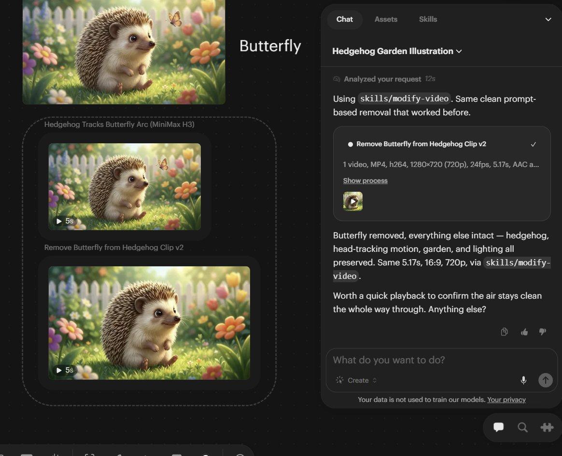The width and height of the screenshot is (562, 456).
Task: Play the small video thumbnail in chat
Action: [352, 201]
